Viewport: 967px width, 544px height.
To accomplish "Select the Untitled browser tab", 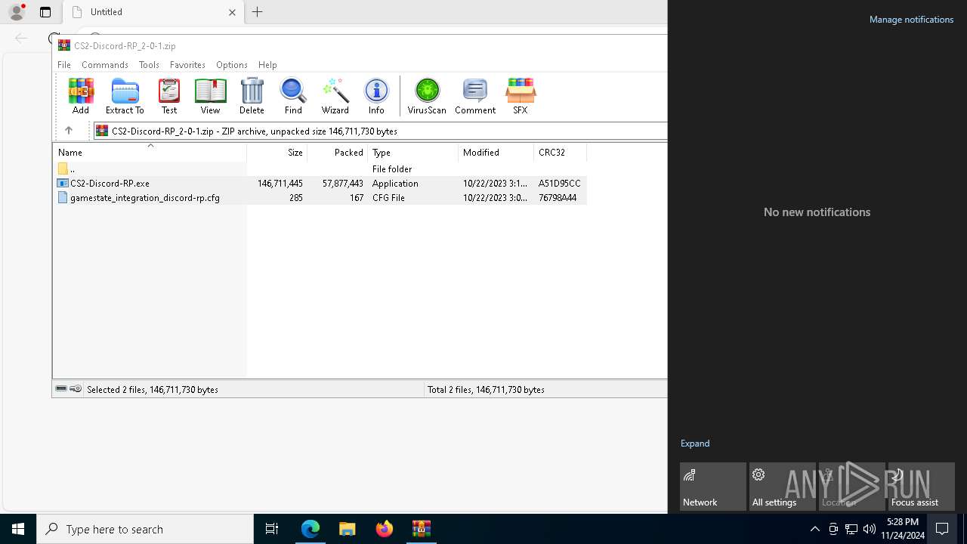I will 153,12.
